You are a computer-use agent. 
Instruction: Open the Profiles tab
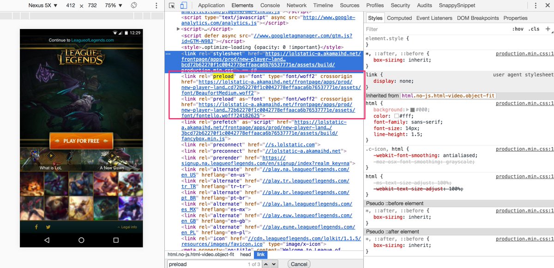point(375,6)
